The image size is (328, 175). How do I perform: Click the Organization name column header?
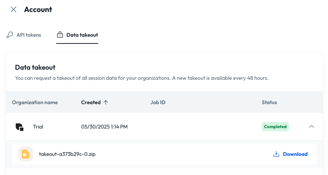pos(35,102)
